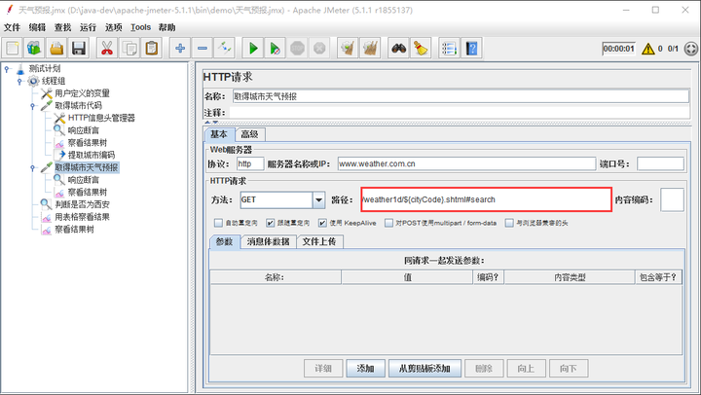Open the Templates toolbar icon
The image size is (701, 395).
coord(34,49)
